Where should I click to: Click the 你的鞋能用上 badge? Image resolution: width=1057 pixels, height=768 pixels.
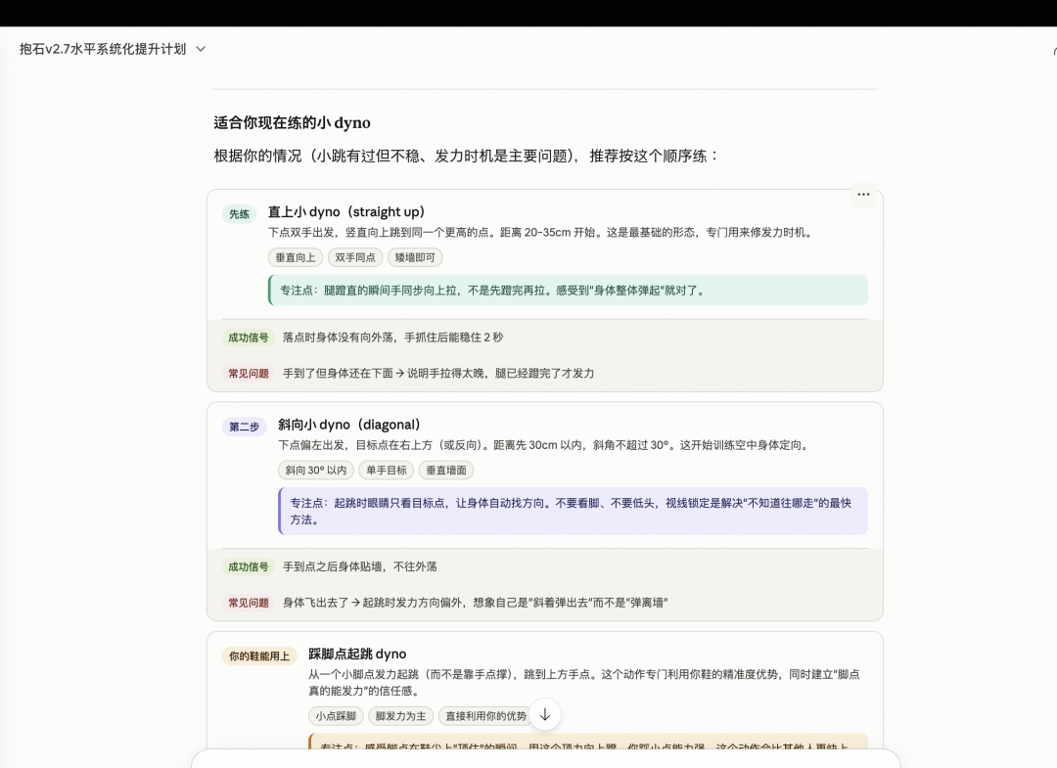(x=258, y=656)
